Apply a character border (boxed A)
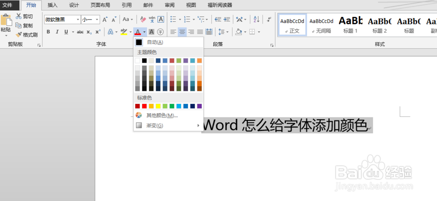Viewport: 437px width, 201px height. point(161,20)
